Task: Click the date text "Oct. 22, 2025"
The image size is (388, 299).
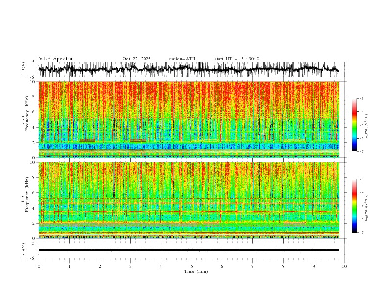Action: click(137, 59)
